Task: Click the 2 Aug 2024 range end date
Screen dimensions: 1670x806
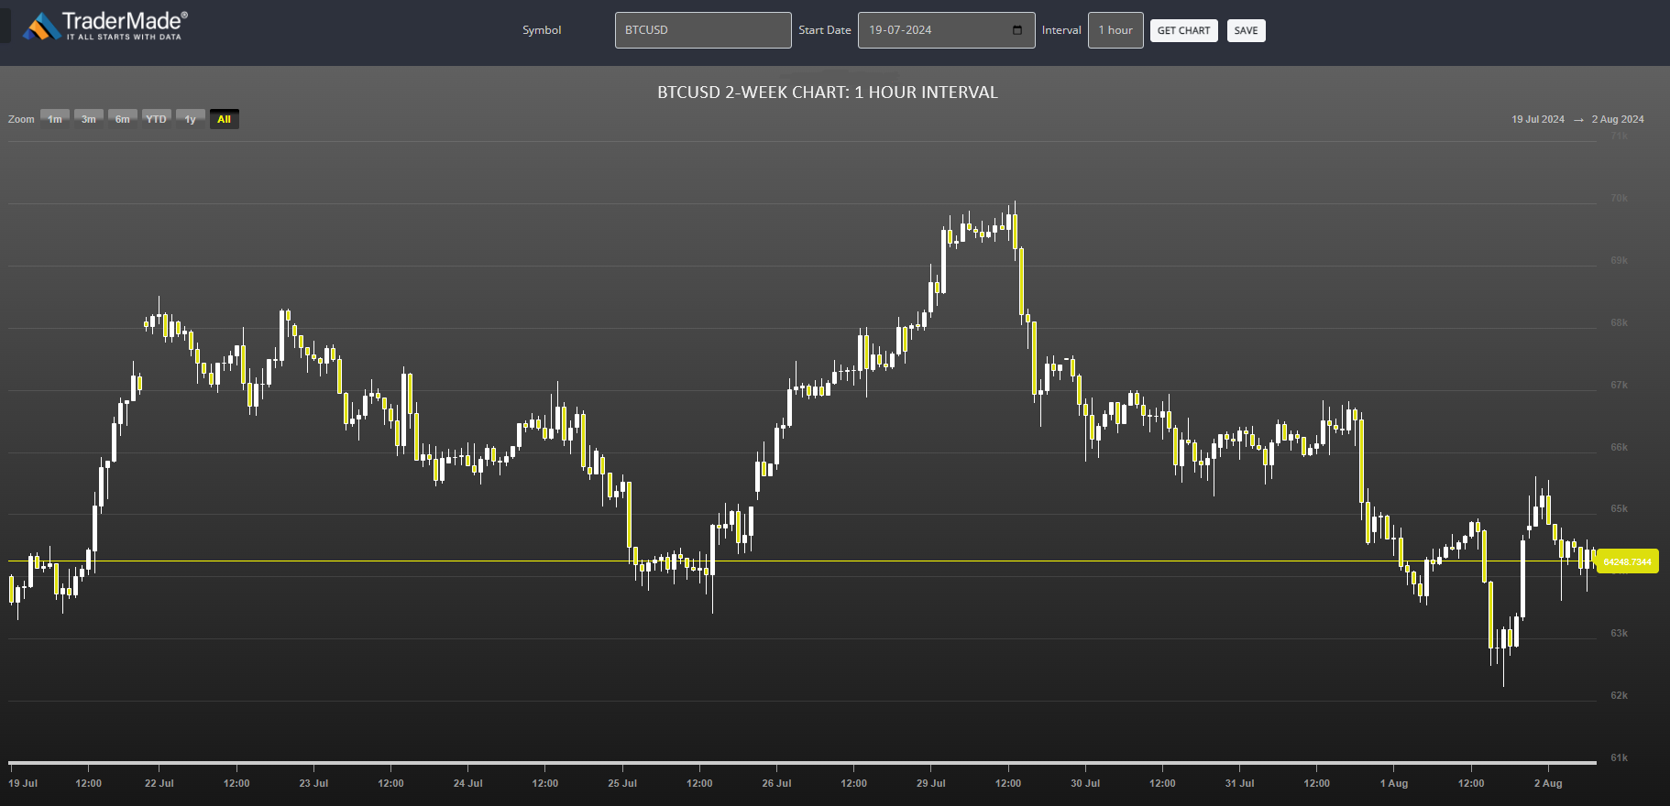Action: coord(1618,119)
